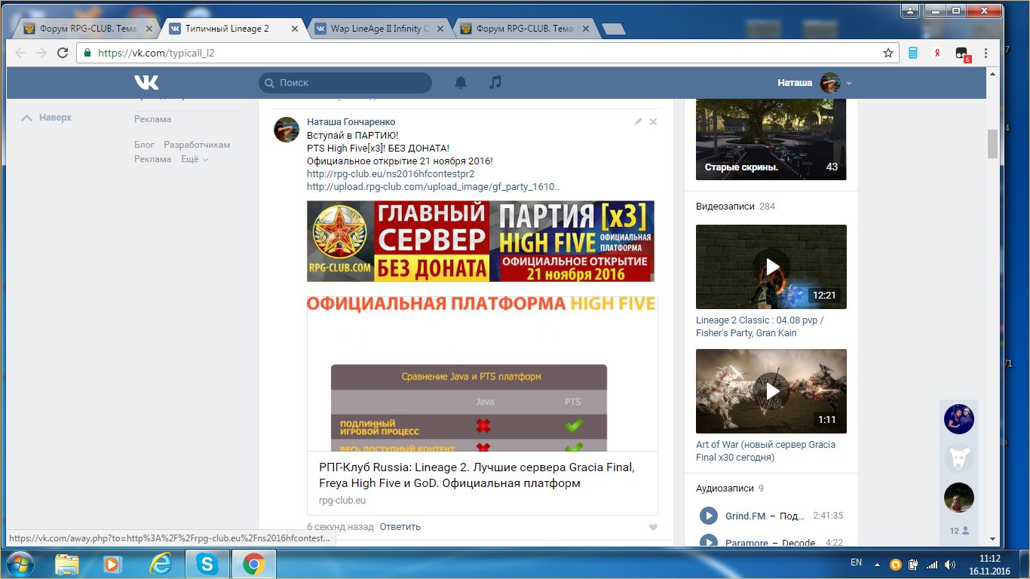Image resolution: width=1030 pixels, height=579 pixels.
Task: Show hidden tray icons arrow
Action: (876, 563)
